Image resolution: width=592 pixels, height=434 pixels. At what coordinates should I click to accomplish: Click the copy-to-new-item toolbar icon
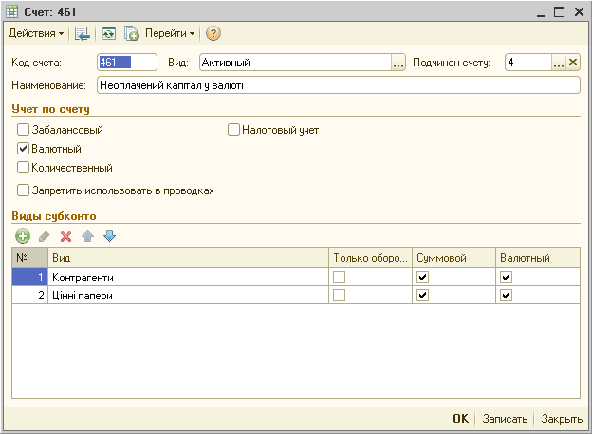pyautogui.click(x=131, y=33)
